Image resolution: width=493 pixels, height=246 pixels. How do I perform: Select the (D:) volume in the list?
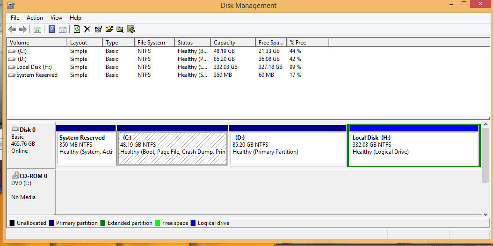pos(22,59)
